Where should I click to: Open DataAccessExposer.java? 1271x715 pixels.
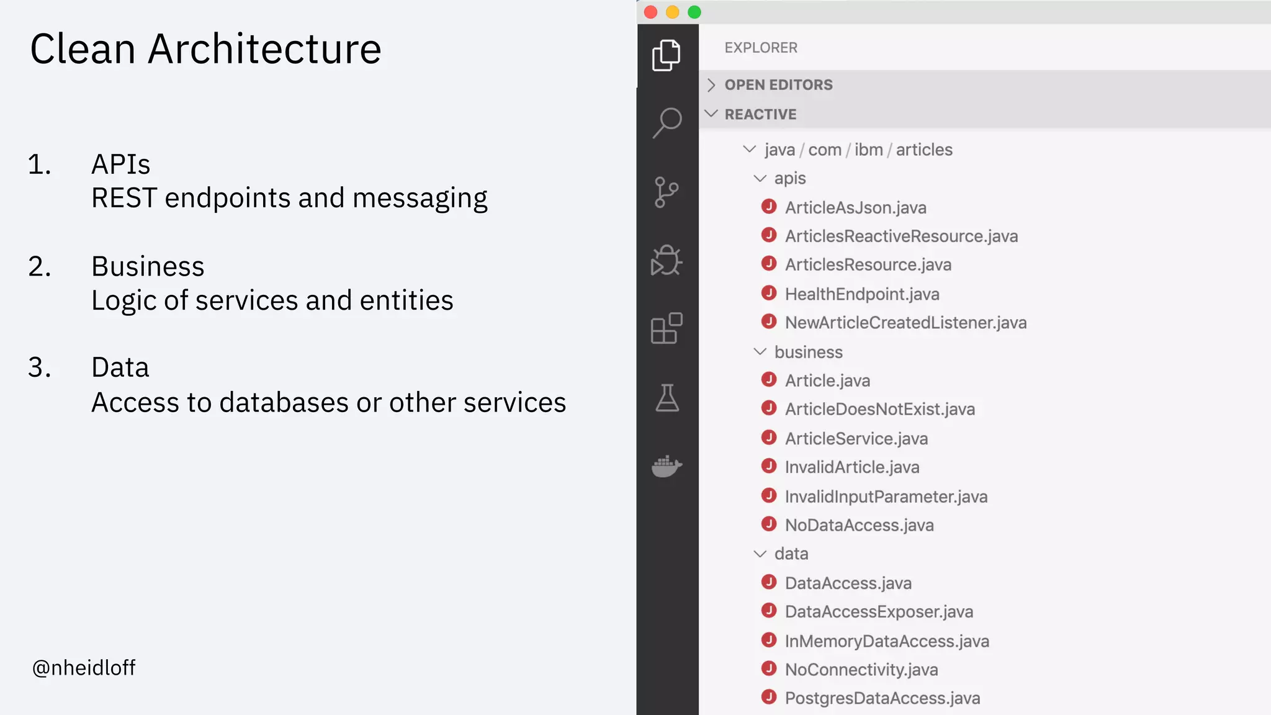(879, 612)
